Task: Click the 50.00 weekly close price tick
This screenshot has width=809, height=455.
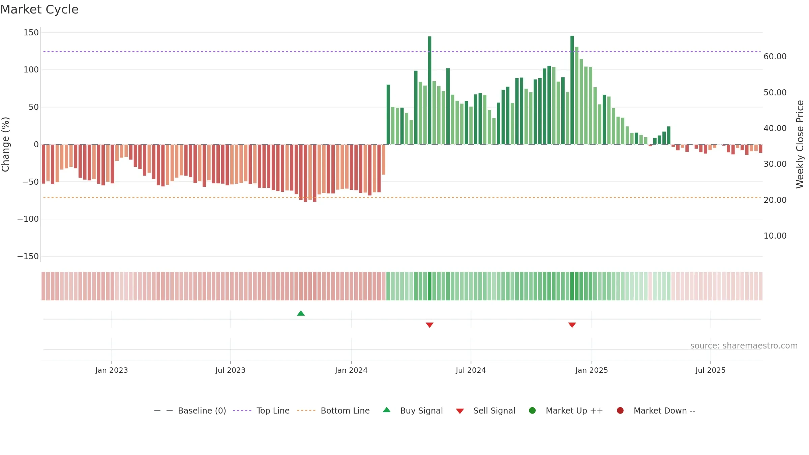Action: pos(775,92)
